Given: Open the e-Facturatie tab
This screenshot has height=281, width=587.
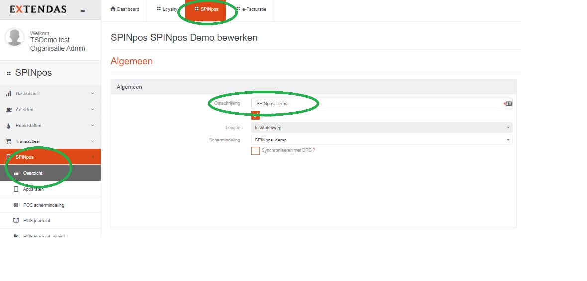Looking at the screenshot, I should tap(251, 9).
